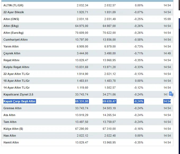
Task: Click Külçe Altın ($) row name
Action: (13, 129)
